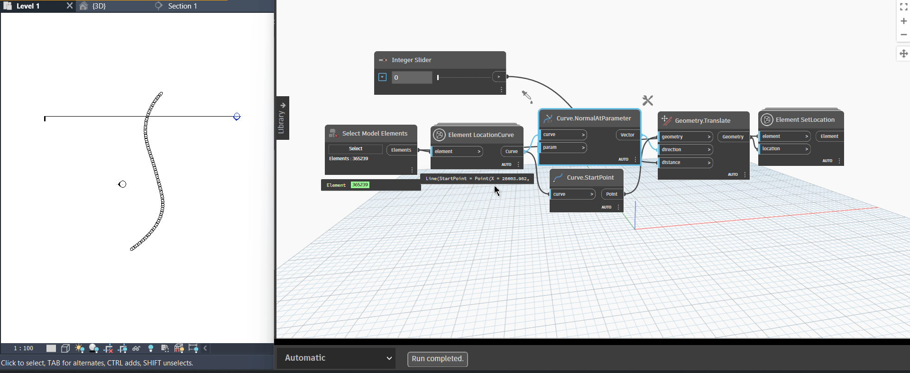The image size is (910, 373).
Task: Open the Section 1 view tab
Action: pyautogui.click(x=183, y=6)
